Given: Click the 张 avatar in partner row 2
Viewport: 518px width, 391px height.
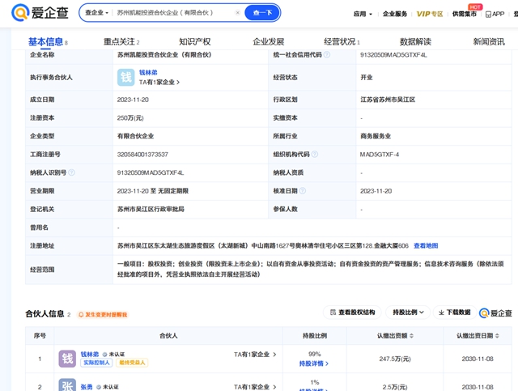Looking at the screenshot, I should [67, 385].
